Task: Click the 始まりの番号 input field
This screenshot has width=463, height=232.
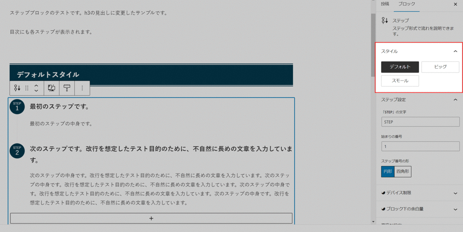Action: tap(420, 146)
